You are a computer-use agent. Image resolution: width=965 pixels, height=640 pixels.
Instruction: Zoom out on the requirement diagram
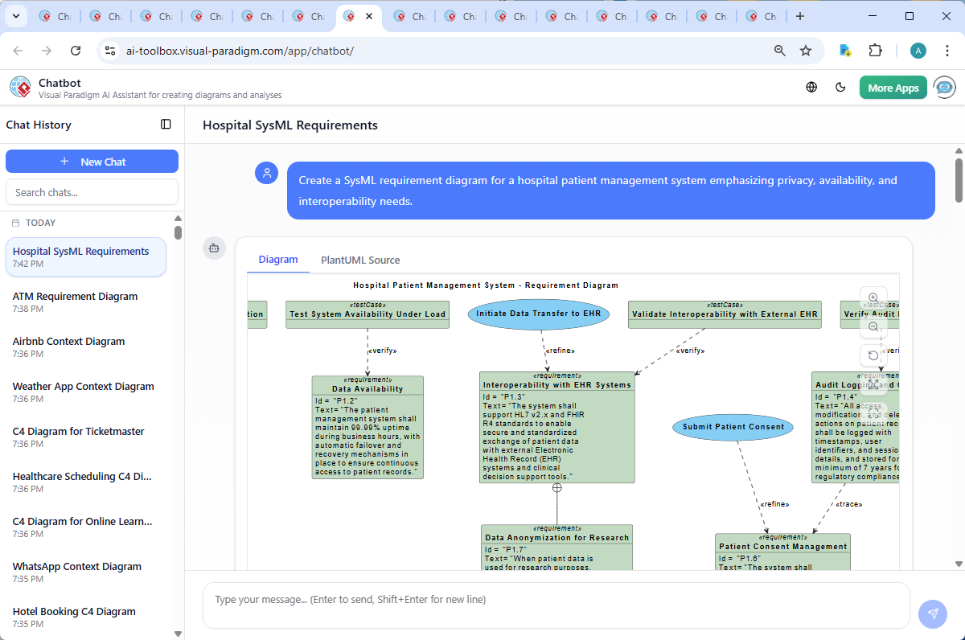click(873, 326)
